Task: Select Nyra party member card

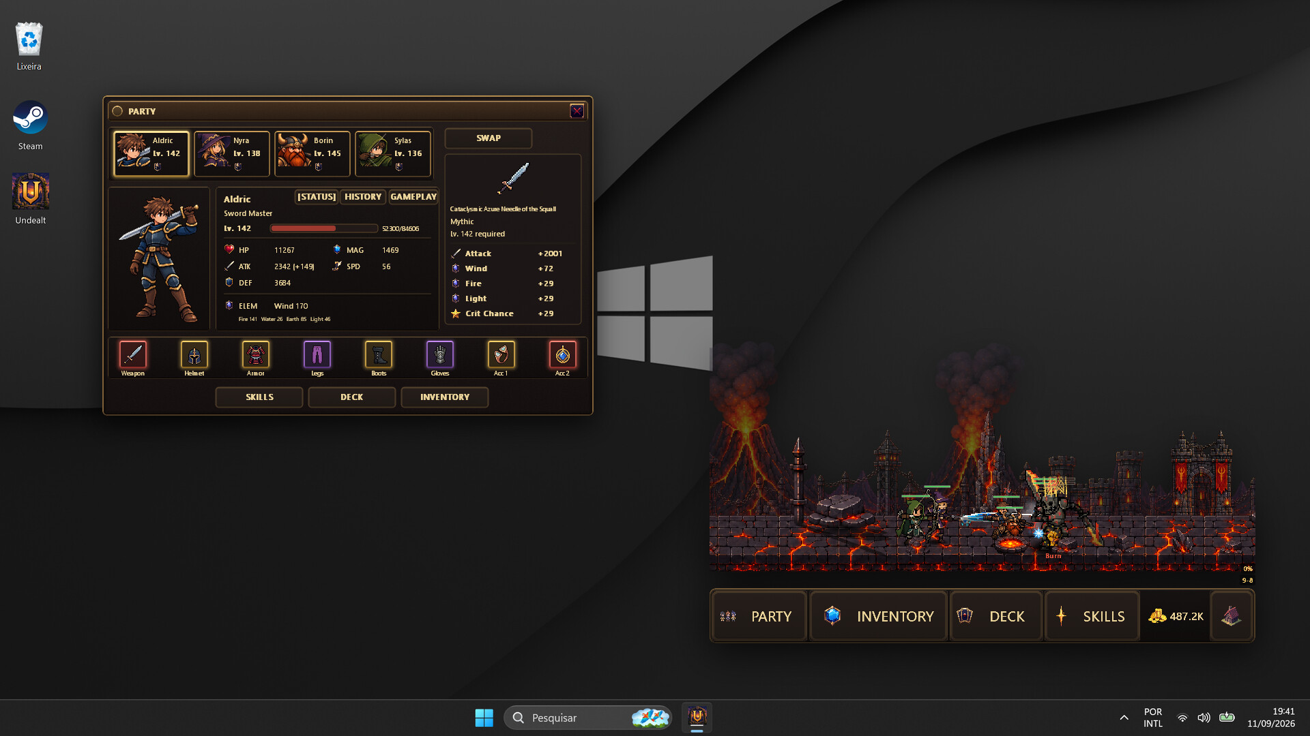Action: pos(232,154)
